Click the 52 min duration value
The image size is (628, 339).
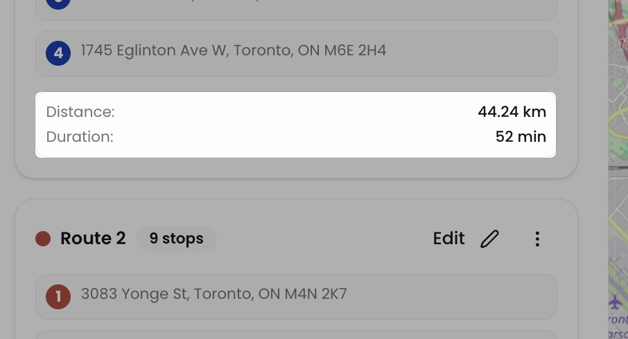tap(521, 137)
